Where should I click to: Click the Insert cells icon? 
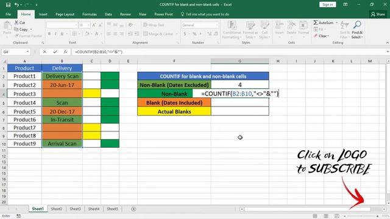pos(279,25)
